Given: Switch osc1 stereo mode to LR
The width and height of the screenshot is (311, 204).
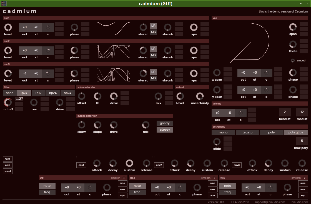Looking at the screenshot, I should (153, 26).
